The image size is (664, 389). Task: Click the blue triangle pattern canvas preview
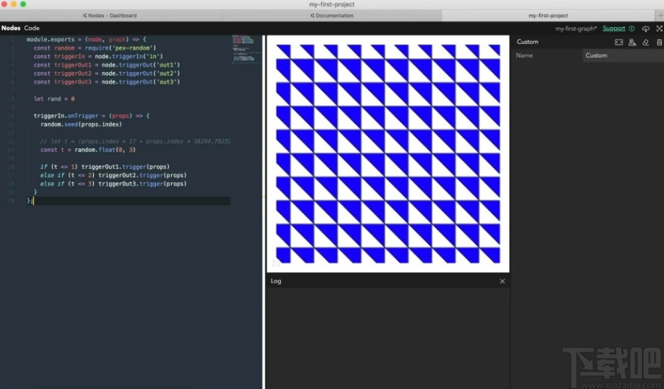388,154
